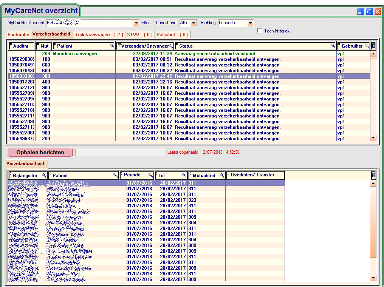Click the Ophalen berichten button

(40, 153)
